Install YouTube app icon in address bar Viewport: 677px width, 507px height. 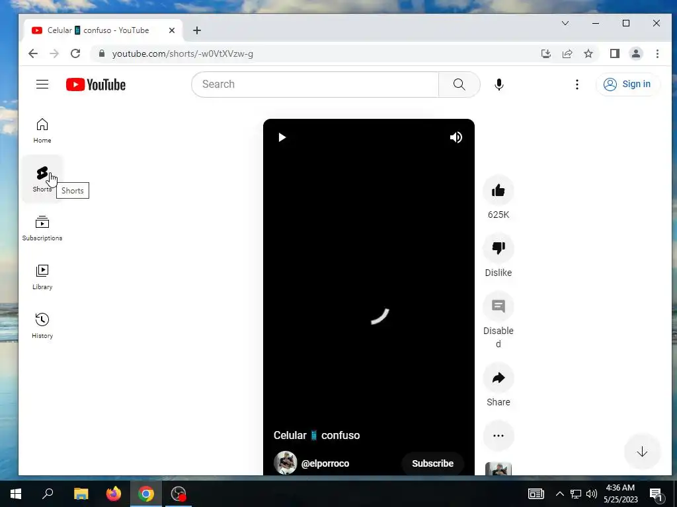pos(545,53)
